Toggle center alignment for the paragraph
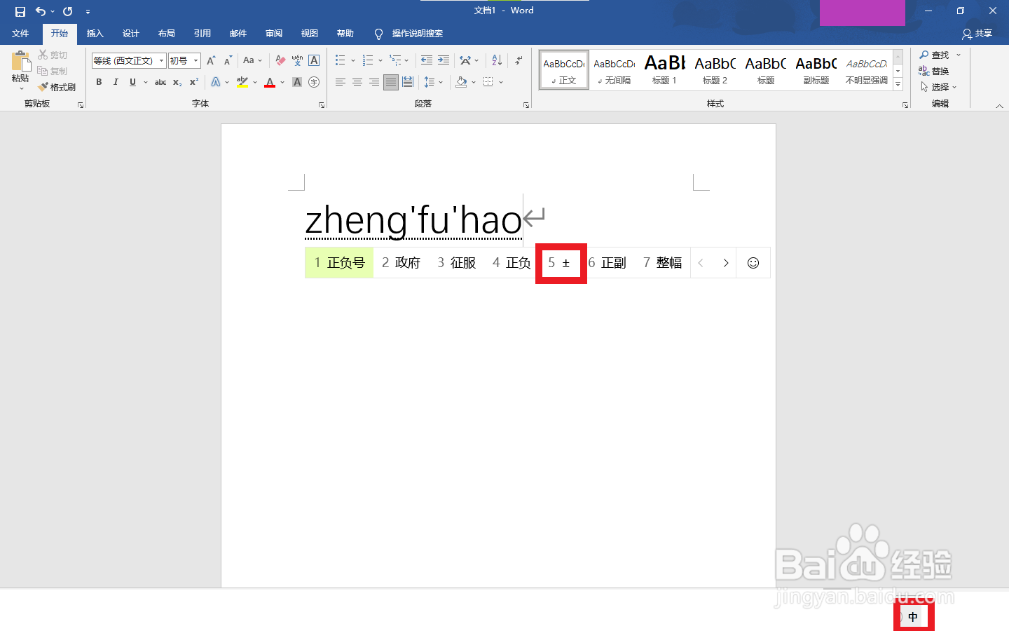This screenshot has height=631, width=1009. (x=357, y=82)
